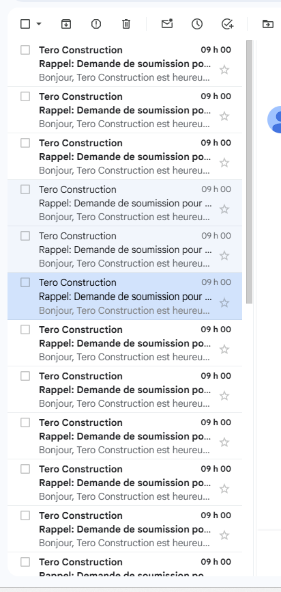Star the last fully visible email
281x592 pixels.
(224, 535)
